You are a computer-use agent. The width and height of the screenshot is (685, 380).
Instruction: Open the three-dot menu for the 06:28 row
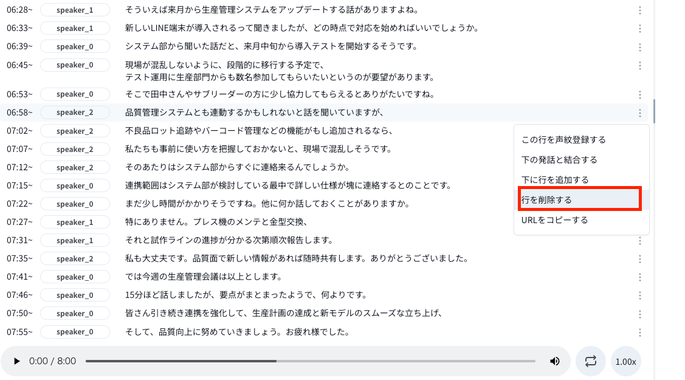pos(640,10)
